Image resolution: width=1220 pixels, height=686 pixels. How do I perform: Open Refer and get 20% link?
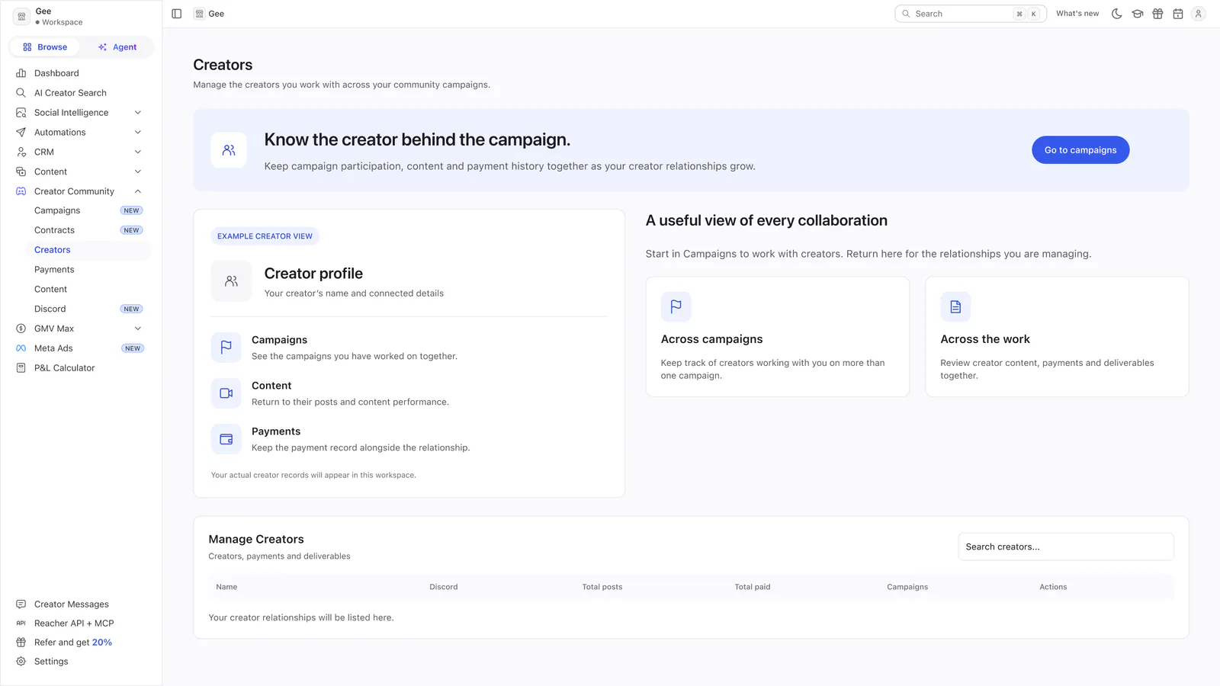click(72, 643)
